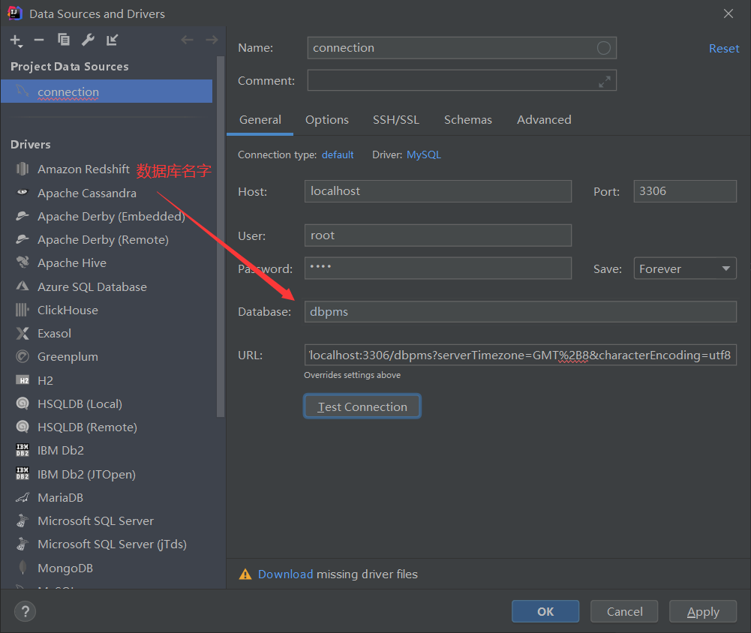Duplicate the data source with the copy icon
Viewport: 751px width, 633px height.
[63, 40]
